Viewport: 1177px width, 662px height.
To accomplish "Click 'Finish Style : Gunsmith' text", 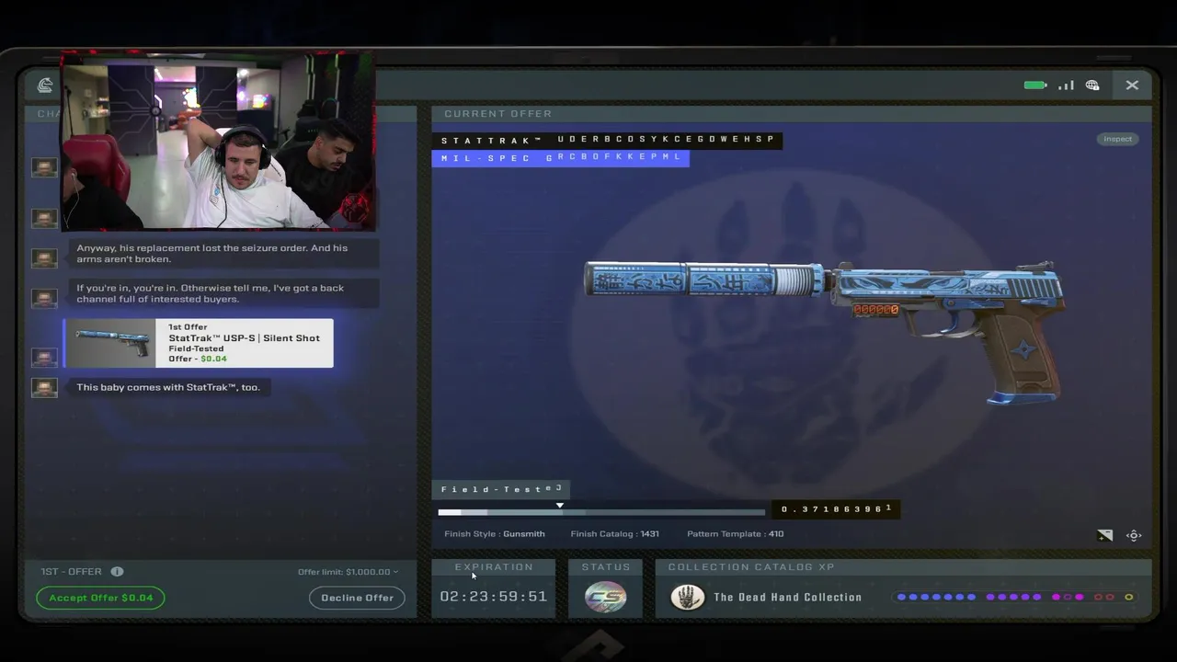I will pos(495,534).
